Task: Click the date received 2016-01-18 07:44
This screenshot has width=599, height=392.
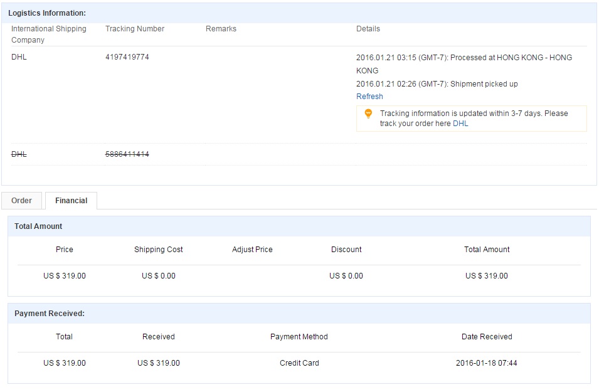Action: 487,363
